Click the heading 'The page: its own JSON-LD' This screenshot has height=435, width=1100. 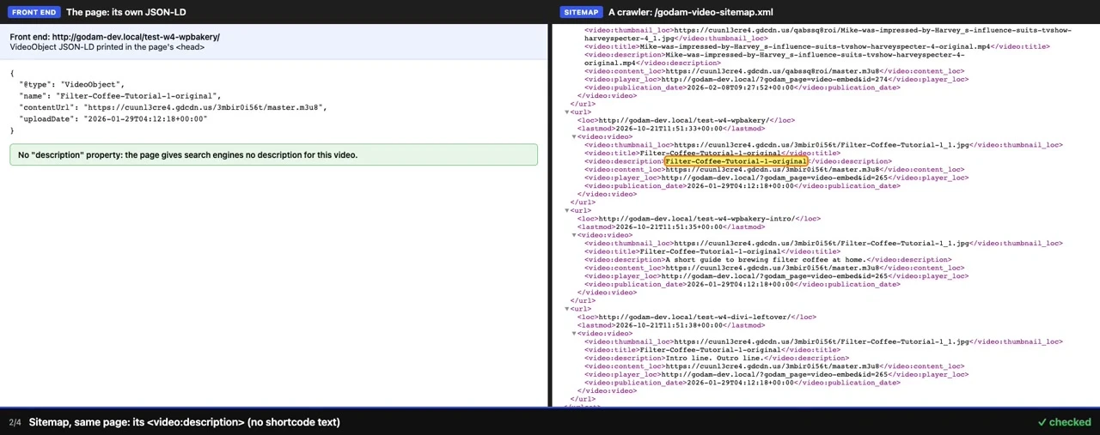pyautogui.click(x=126, y=12)
